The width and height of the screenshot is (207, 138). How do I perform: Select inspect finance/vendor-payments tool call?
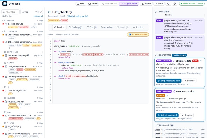(x=180, y=134)
